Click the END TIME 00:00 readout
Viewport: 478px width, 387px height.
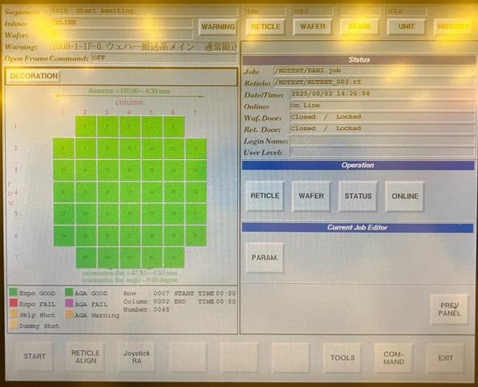(x=205, y=301)
